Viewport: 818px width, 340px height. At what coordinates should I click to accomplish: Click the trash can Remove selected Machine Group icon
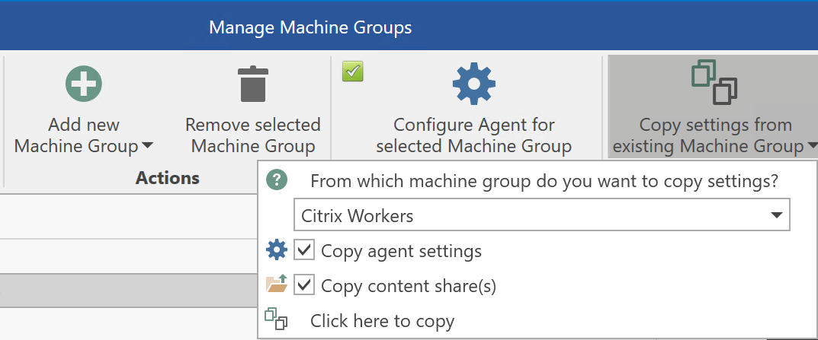[x=253, y=84]
